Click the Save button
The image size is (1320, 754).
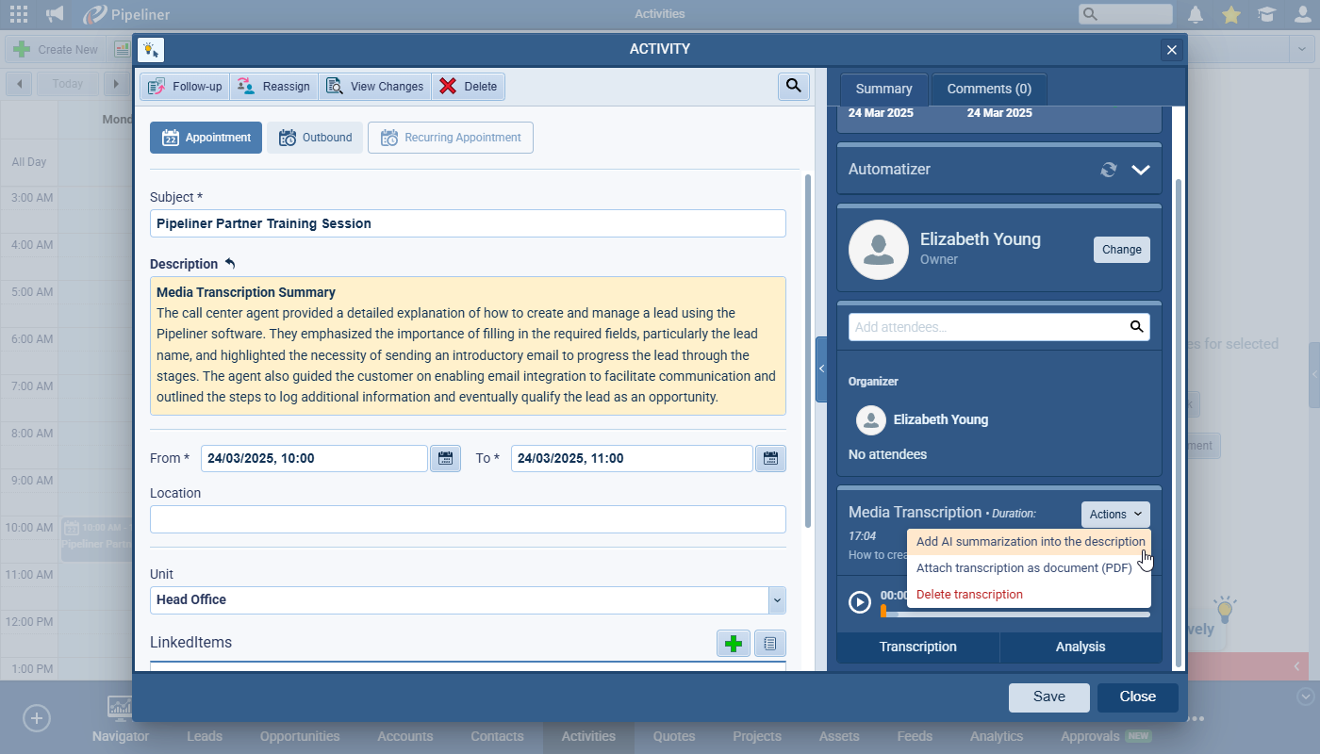pos(1048,697)
